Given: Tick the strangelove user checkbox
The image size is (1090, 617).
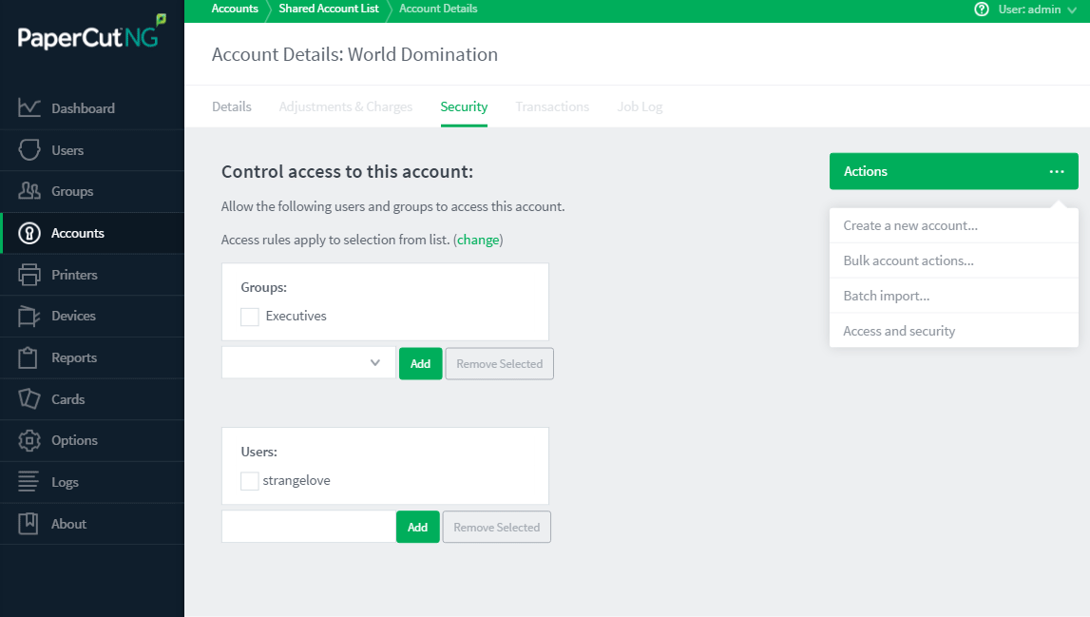Looking at the screenshot, I should 250,481.
